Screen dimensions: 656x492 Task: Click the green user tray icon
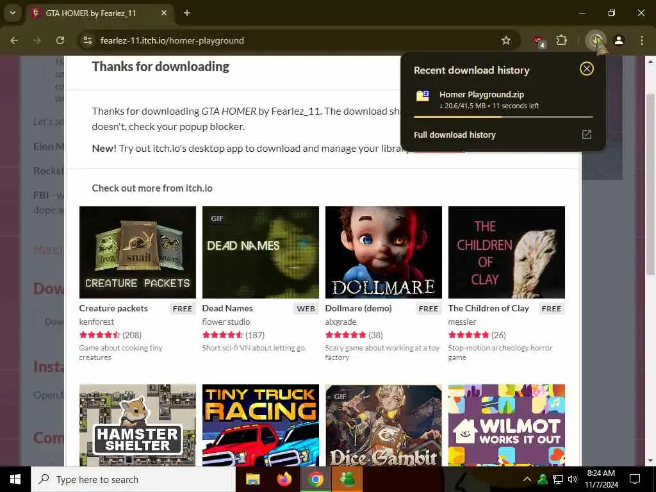click(x=543, y=479)
